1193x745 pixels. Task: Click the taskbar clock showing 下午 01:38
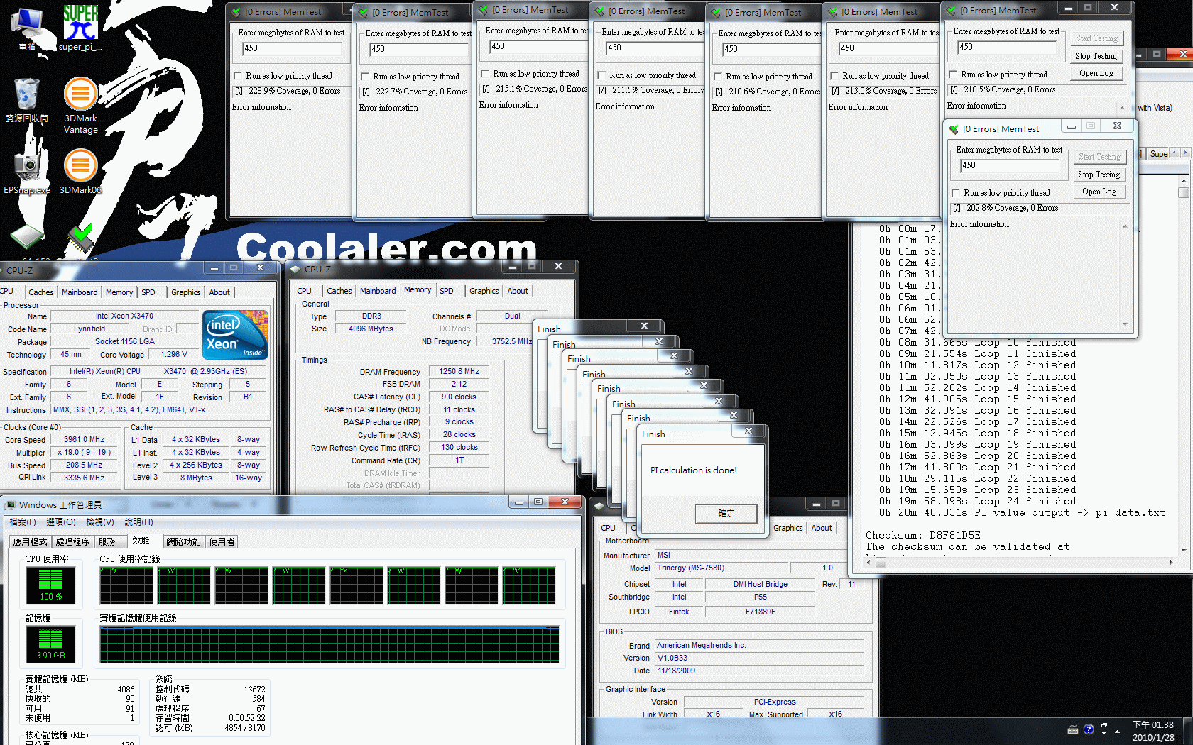pyautogui.click(x=1153, y=732)
